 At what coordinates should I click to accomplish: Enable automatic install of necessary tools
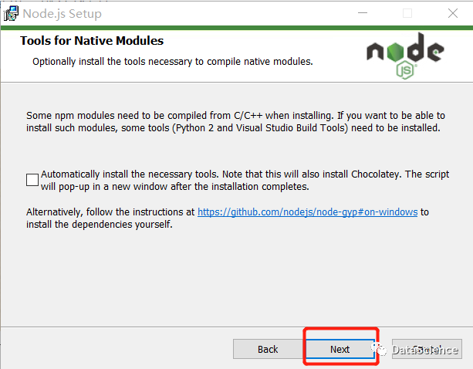pos(32,180)
